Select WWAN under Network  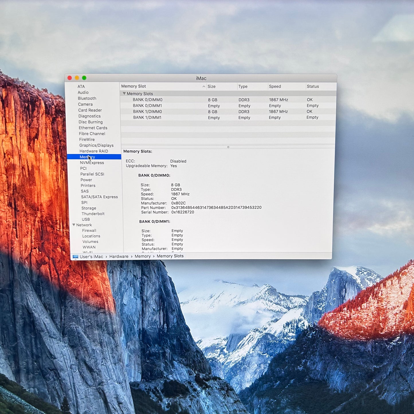(x=89, y=247)
